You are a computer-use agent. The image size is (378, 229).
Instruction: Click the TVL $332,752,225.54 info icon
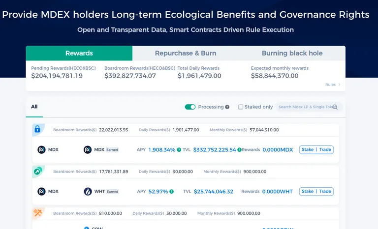239,150
